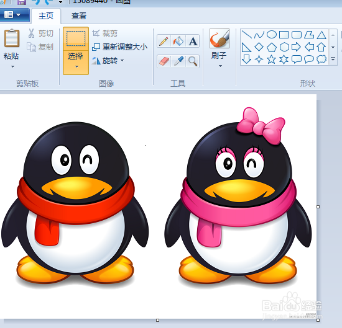The width and height of the screenshot is (342, 328).
Task: Click the Save icon in quick access toolbar
Action: pyautogui.click(x=22, y=2)
